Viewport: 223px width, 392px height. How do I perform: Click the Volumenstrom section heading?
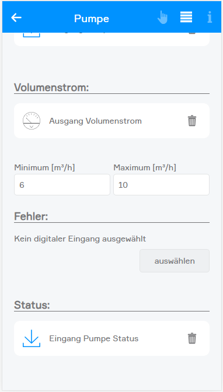[51, 87]
